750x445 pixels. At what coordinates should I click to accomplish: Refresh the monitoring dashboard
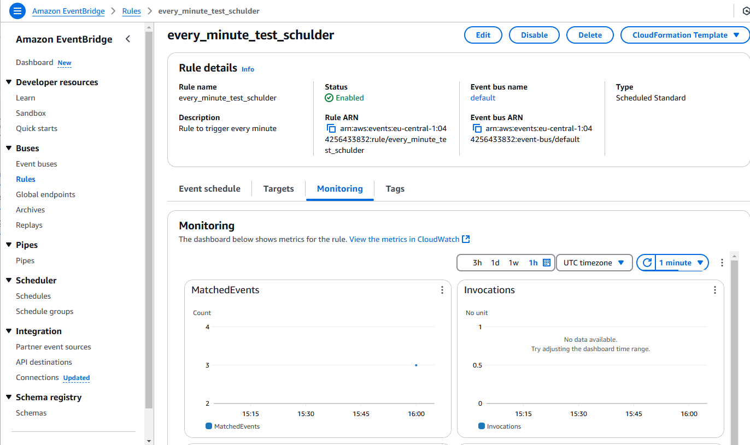tap(647, 263)
